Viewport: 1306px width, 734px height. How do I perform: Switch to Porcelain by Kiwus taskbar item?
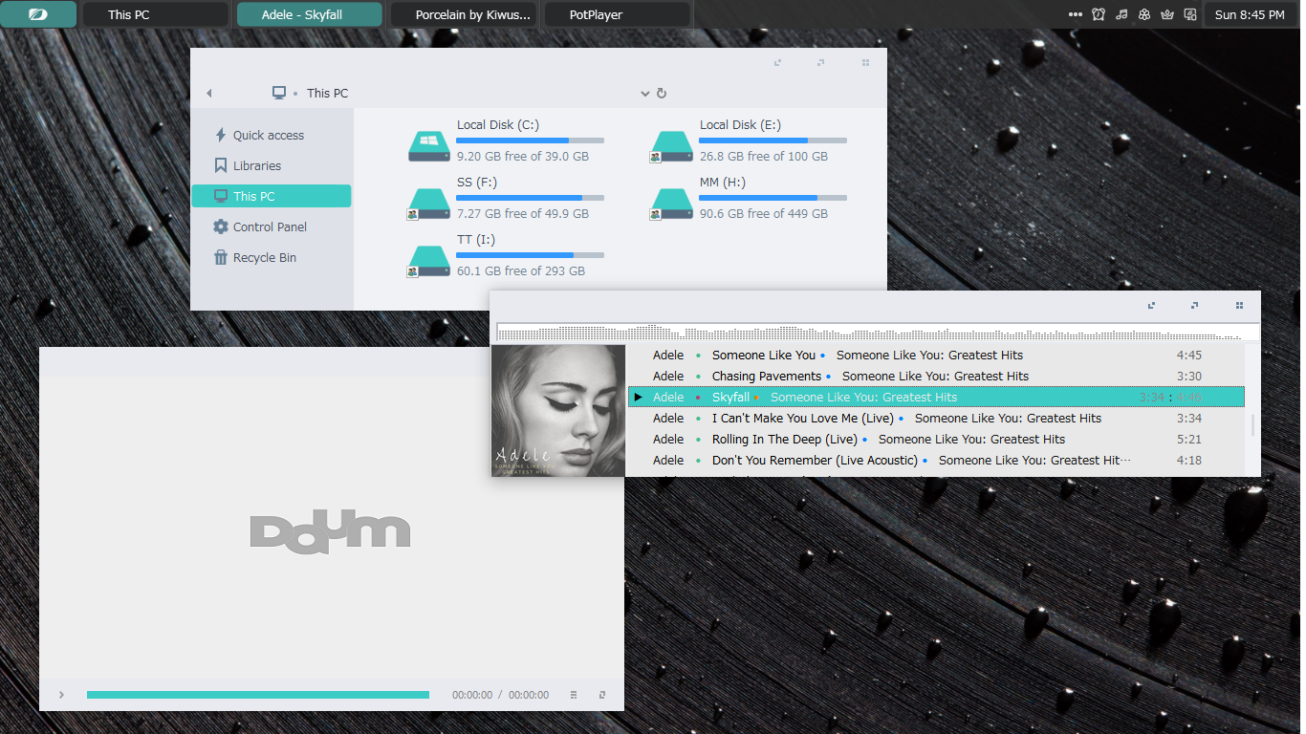click(463, 14)
